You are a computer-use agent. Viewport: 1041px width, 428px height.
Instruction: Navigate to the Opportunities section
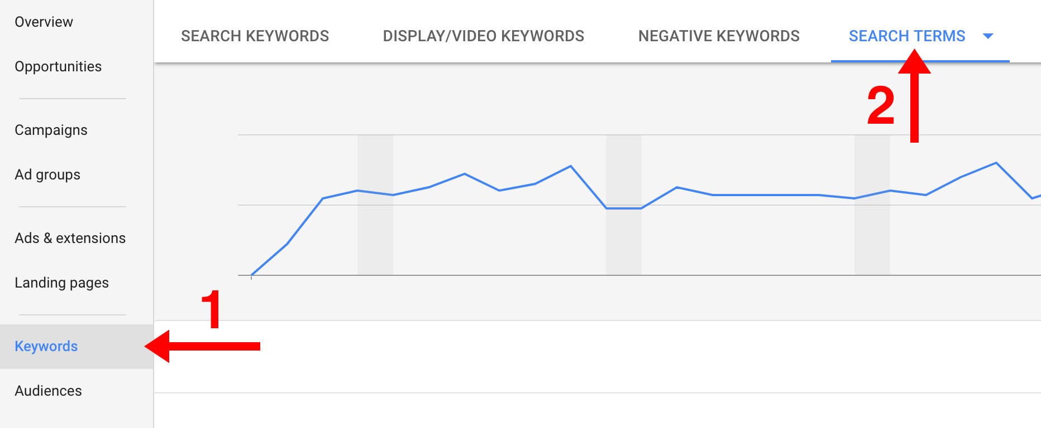point(58,66)
